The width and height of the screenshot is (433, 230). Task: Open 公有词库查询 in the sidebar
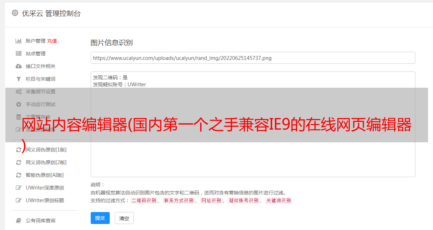coord(41,220)
